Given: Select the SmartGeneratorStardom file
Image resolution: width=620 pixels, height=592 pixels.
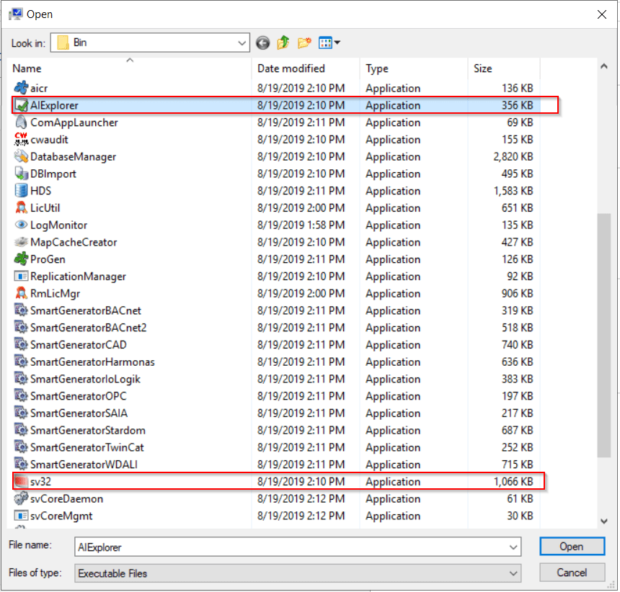Looking at the screenshot, I should coord(88,430).
